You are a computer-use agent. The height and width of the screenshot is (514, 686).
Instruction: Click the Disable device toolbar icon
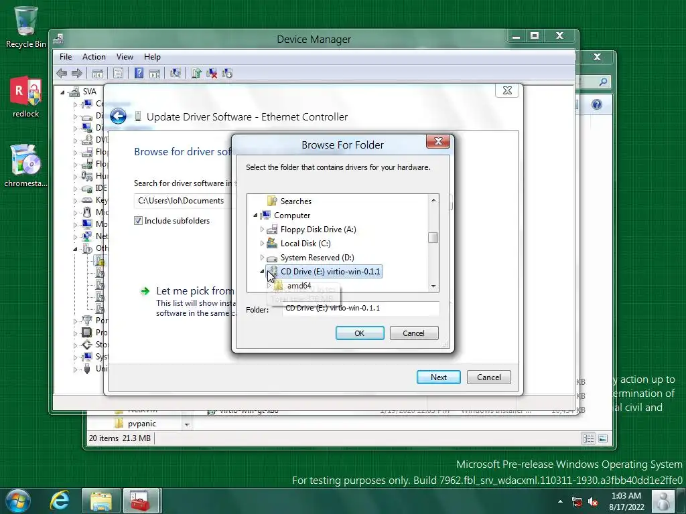(x=227, y=74)
